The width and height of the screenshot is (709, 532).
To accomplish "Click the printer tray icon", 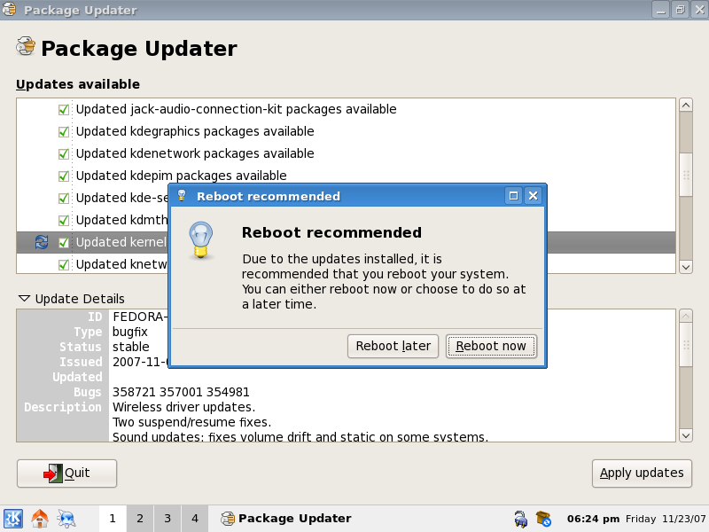I will [x=520, y=519].
